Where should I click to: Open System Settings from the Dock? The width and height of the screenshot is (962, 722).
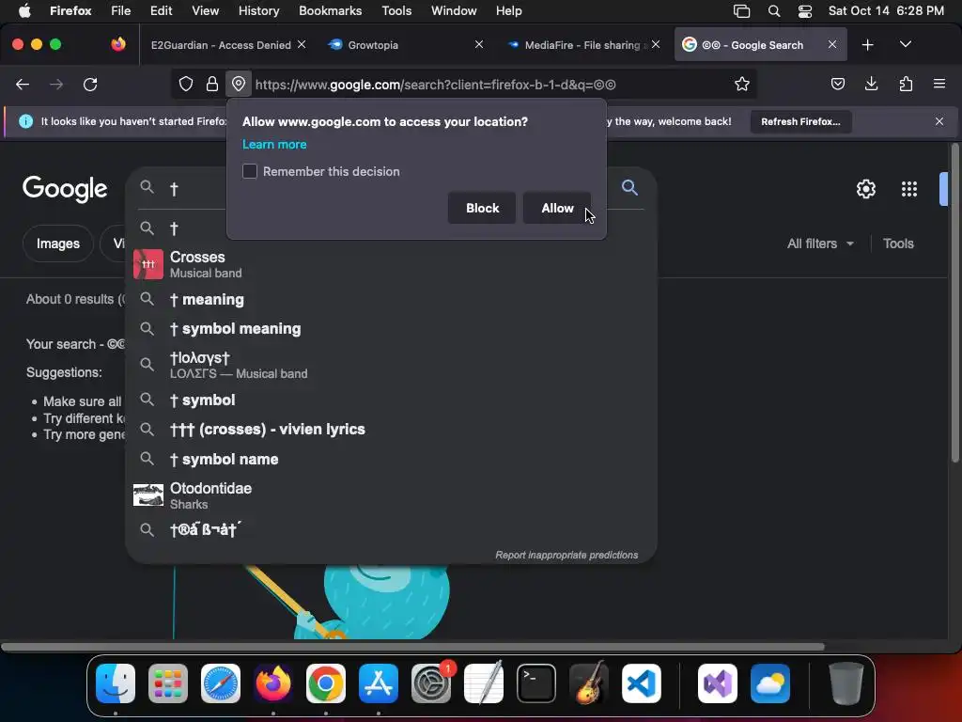point(431,683)
